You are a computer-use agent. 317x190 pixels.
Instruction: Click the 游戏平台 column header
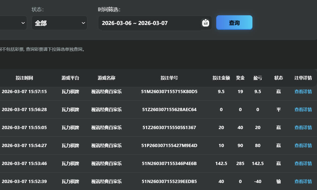[70, 78]
